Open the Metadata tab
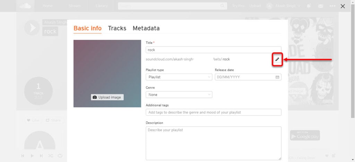Viewport: 355px width, 162px height. click(146, 28)
